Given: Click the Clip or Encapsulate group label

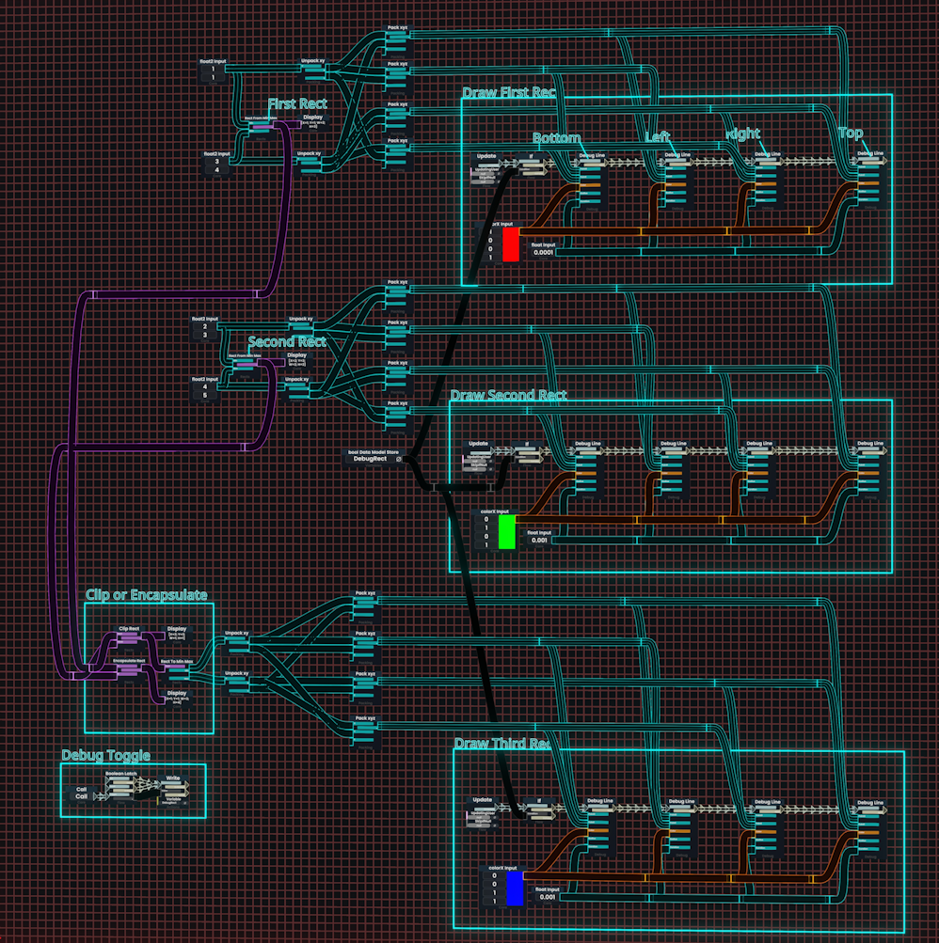Looking at the screenshot, I should point(146,595).
